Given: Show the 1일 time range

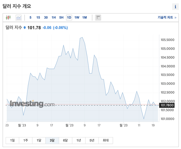Looking at the screenshot, I should point(12,140).
